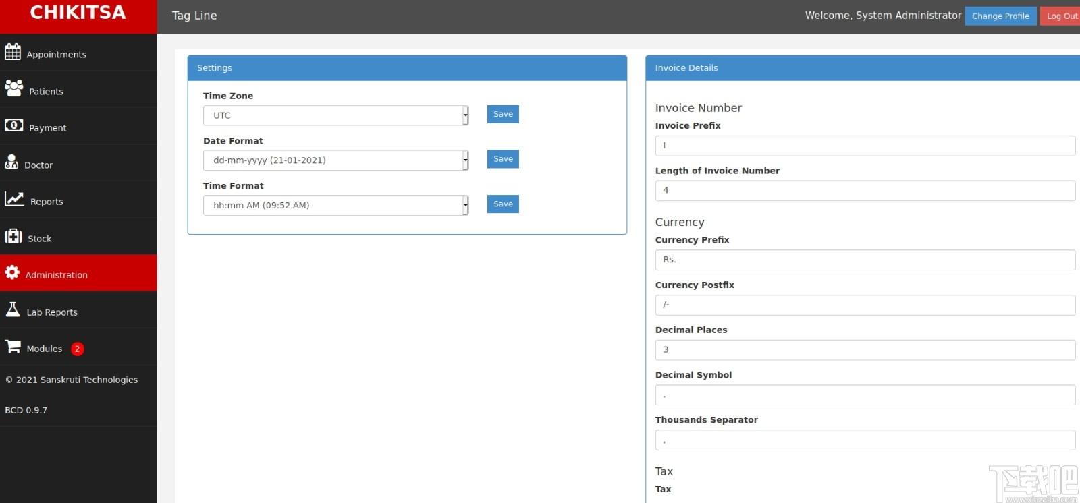The width and height of the screenshot is (1080, 503).
Task: Click the Modules cart icon
Action: point(13,346)
